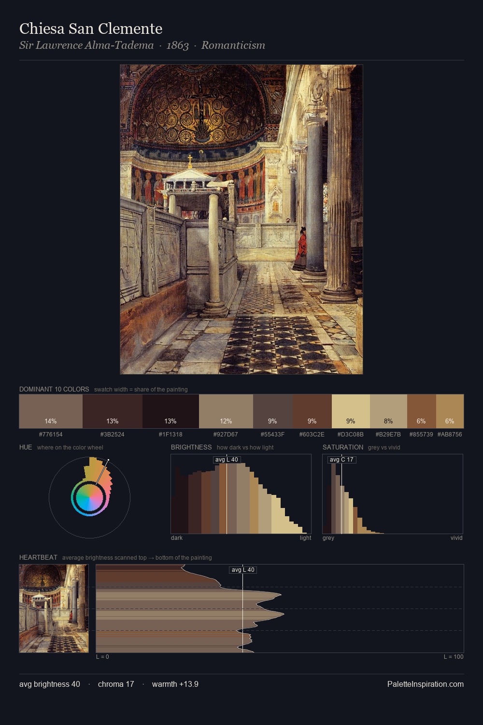The width and height of the screenshot is (483, 725).
Task: Click the 'avg L 40' label in Heartbeat
Action: tap(243, 570)
